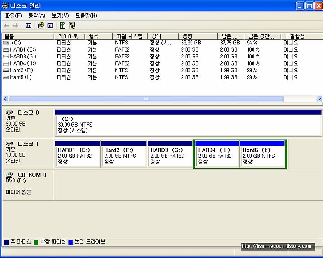The image size is (323, 258).
Task: Click the Back arrow toolbar icon
Action: 7,26
